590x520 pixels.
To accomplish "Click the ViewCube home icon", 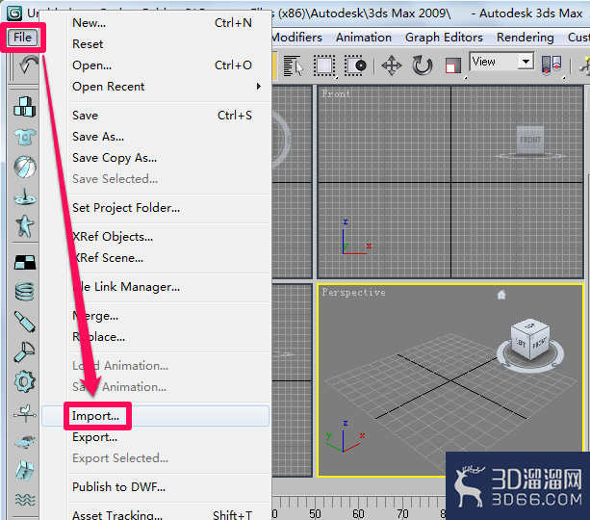I will point(501,294).
